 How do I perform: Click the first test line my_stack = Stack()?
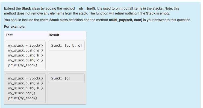tap(25, 46)
